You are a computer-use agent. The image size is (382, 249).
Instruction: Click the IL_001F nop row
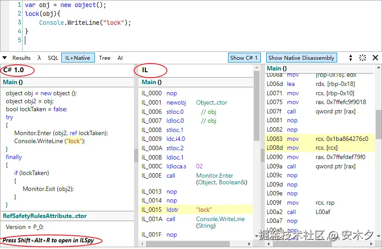pyautogui.click(x=159, y=235)
